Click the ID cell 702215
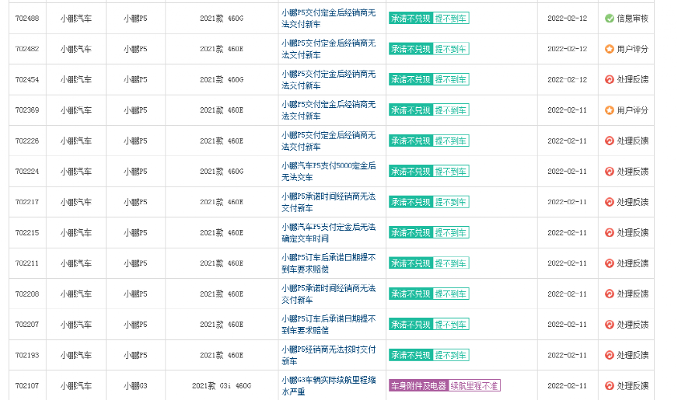Image resolution: width=678 pixels, height=400 pixels. tap(26, 233)
